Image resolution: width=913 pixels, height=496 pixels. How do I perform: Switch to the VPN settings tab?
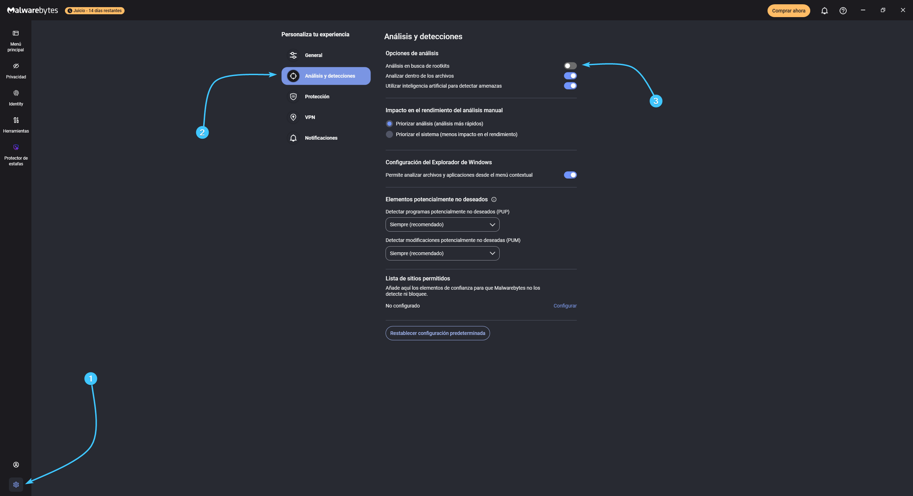(326, 117)
